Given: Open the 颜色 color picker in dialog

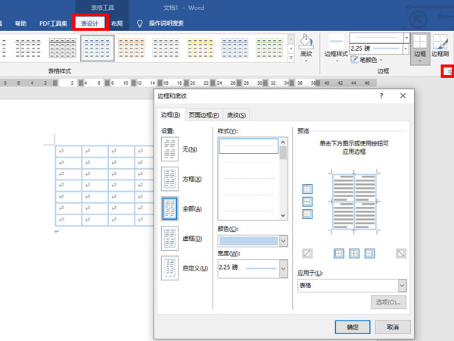Looking at the screenshot, I should [x=283, y=240].
